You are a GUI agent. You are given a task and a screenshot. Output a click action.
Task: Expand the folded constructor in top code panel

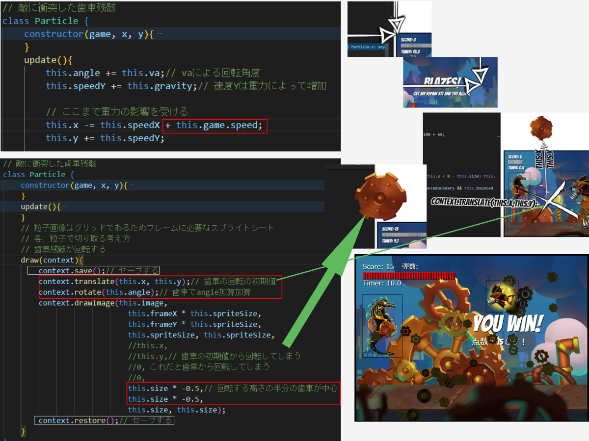[x=158, y=34]
